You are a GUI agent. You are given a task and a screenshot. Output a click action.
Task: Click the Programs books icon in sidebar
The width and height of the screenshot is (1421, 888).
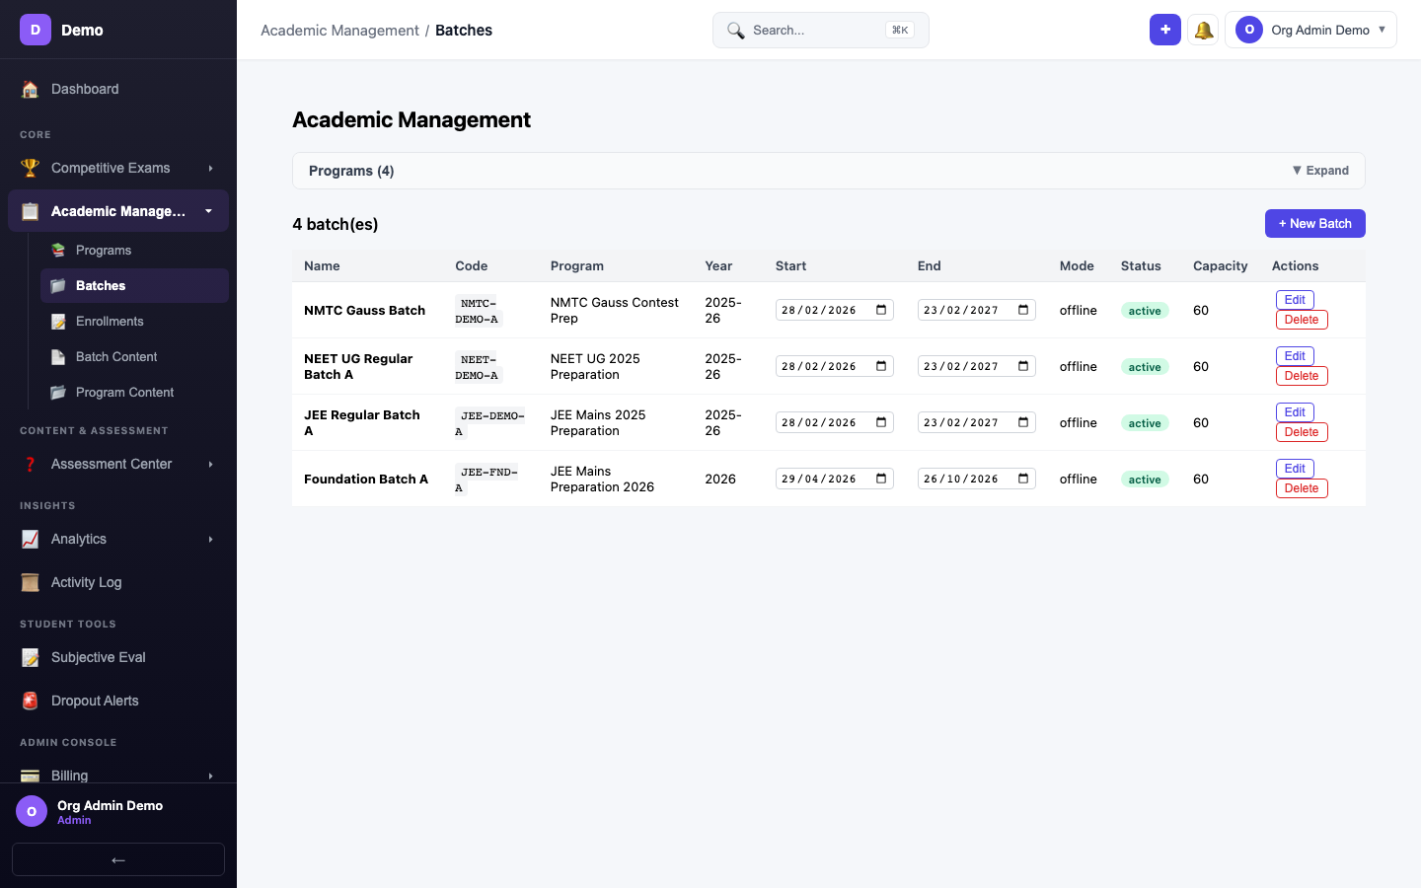pos(58,251)
